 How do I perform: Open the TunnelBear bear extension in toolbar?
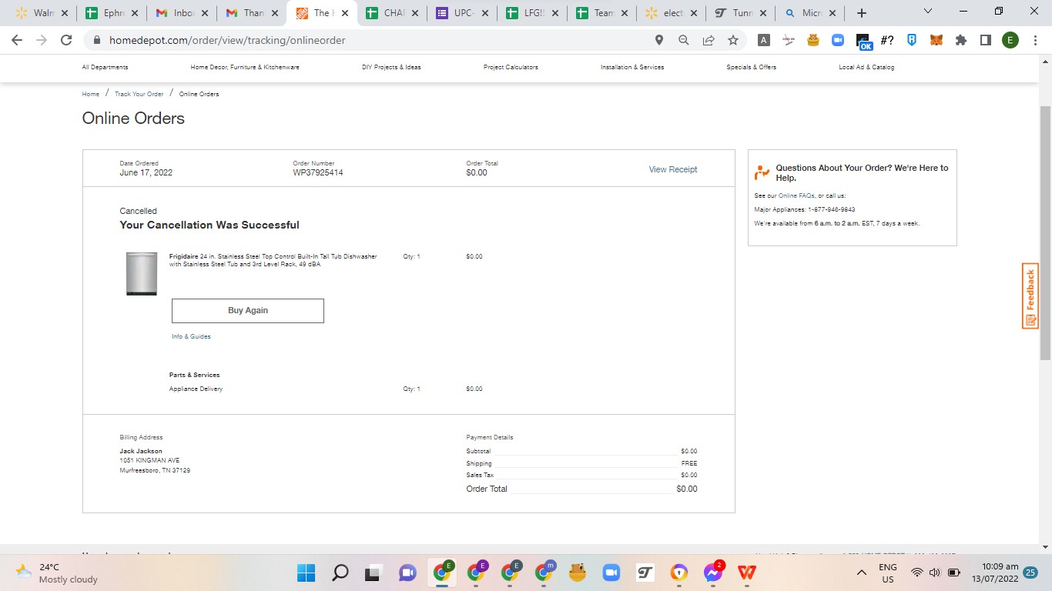click(813, 40)
